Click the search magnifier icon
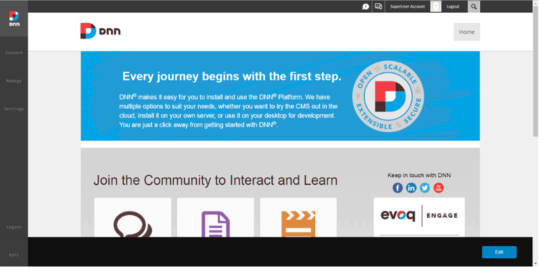The width and height of the screenshot is (539, 267). point(474,7)
